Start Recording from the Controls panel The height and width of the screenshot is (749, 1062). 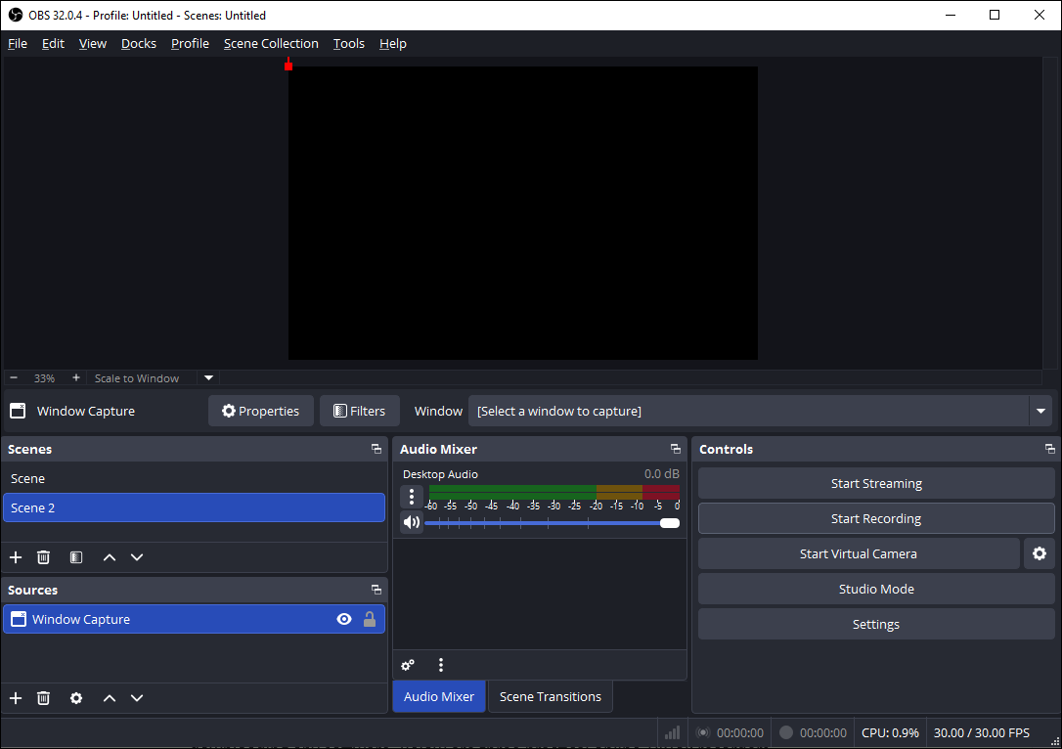pyautogui.click(x=875, y=518)
